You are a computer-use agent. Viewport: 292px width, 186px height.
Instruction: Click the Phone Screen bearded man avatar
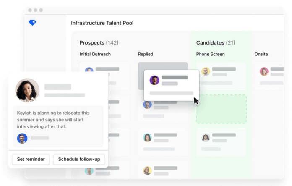(x=206, y=71)
